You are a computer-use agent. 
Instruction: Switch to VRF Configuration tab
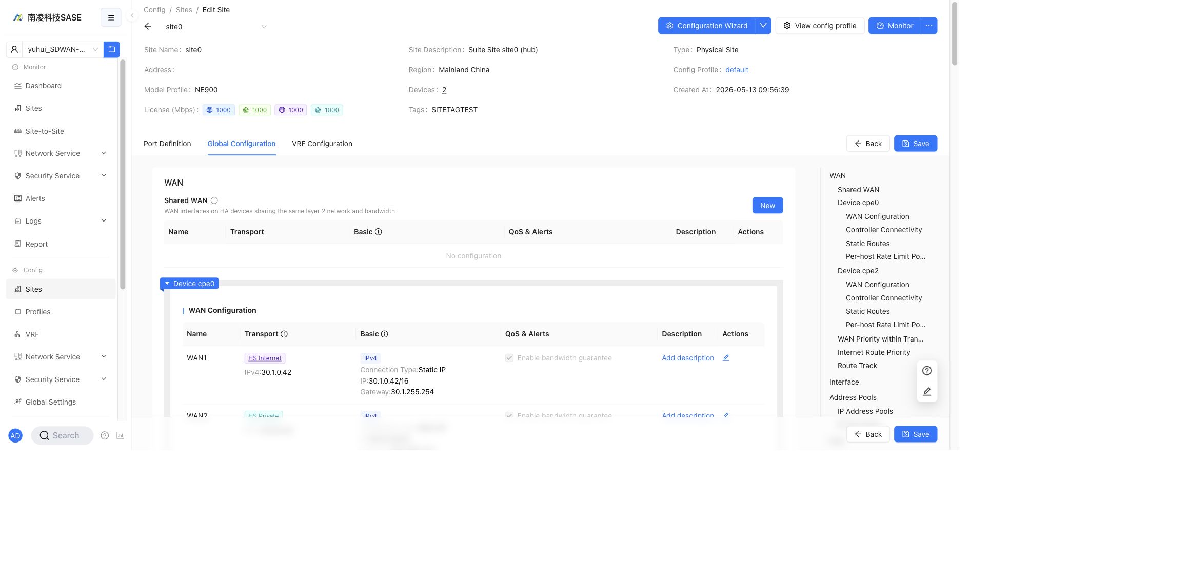point(322,144)
